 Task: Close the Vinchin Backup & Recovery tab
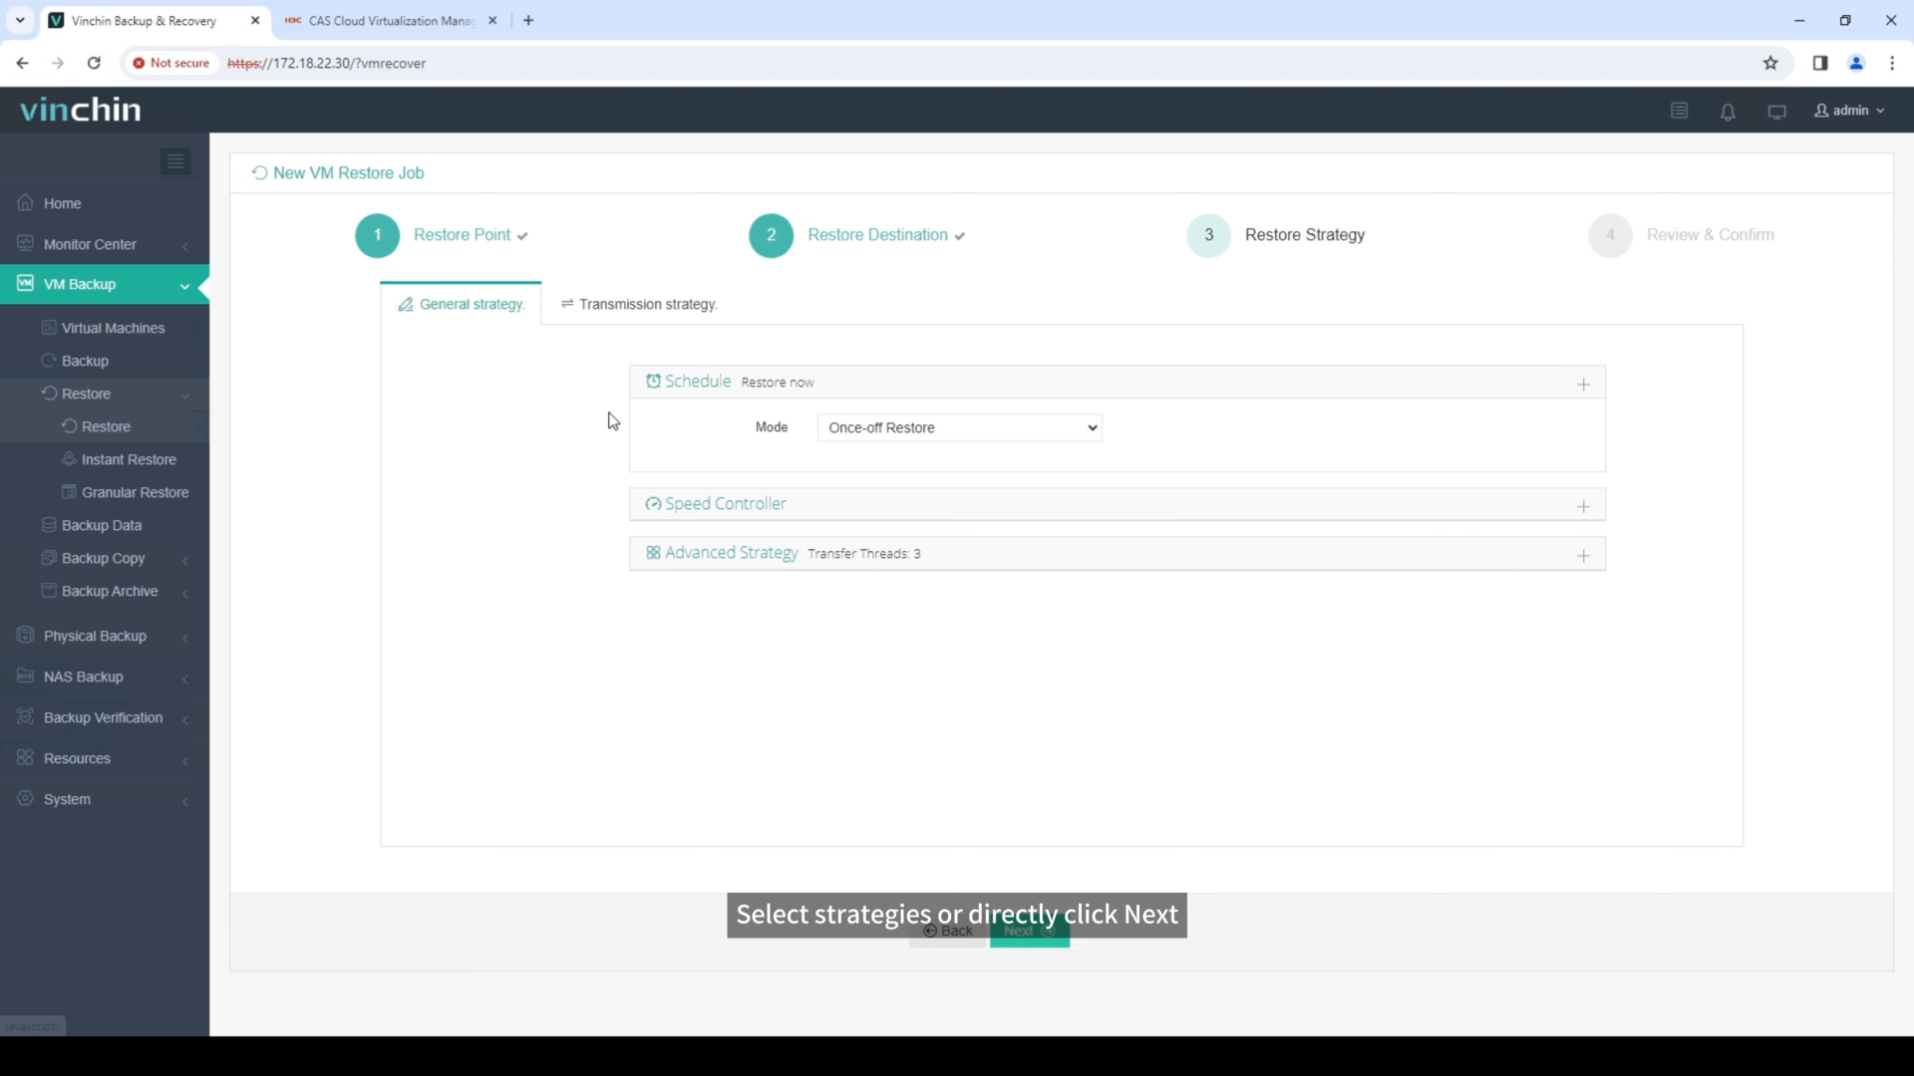[255, 20]
